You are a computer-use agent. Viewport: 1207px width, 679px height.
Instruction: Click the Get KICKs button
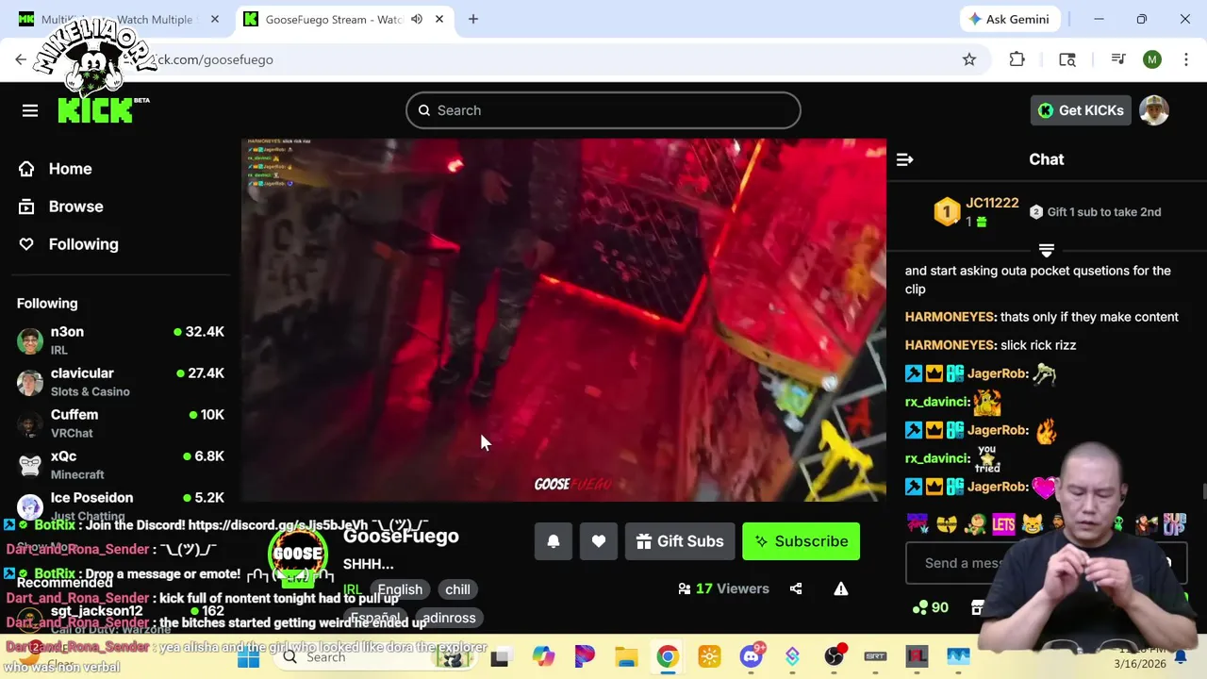tap(1081, 110)
